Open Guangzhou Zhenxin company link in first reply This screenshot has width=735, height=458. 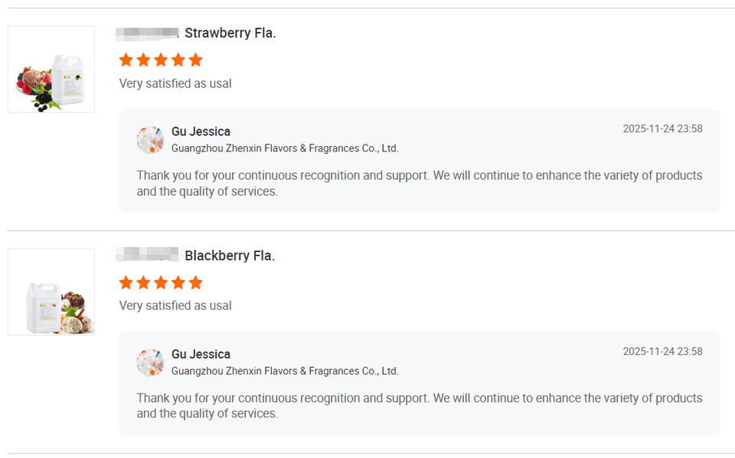pyautogui.click(x=285, y=148)
